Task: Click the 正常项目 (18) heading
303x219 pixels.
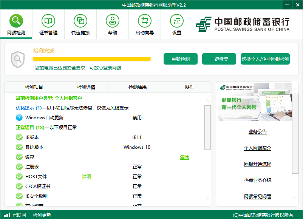Action: (x=30, y=128)
